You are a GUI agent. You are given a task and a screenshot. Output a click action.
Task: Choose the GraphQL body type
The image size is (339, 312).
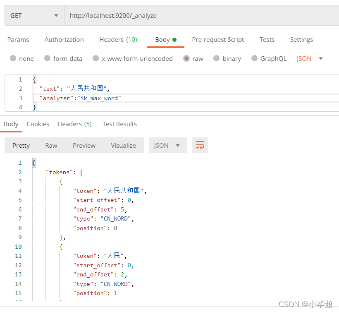coord(255,58)
